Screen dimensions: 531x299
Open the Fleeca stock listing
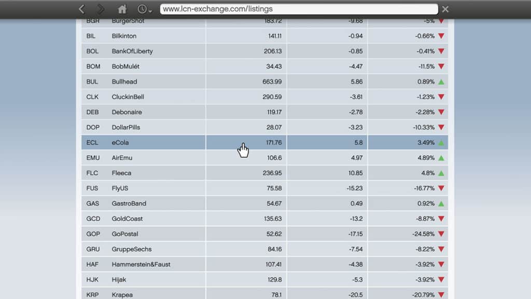tap(121, 173)
